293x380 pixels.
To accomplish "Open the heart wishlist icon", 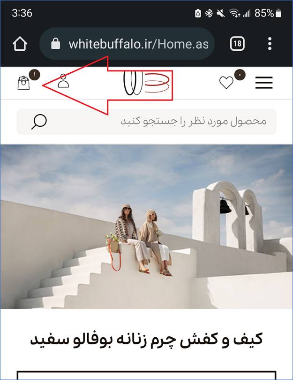I will [x=226, y=83].
